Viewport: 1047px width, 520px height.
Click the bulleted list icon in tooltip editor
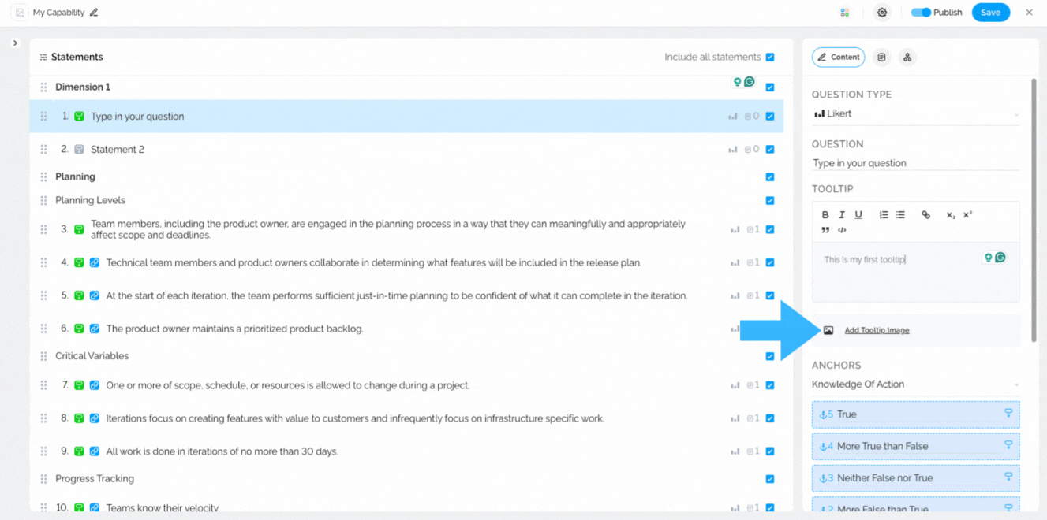click(900, 215)
